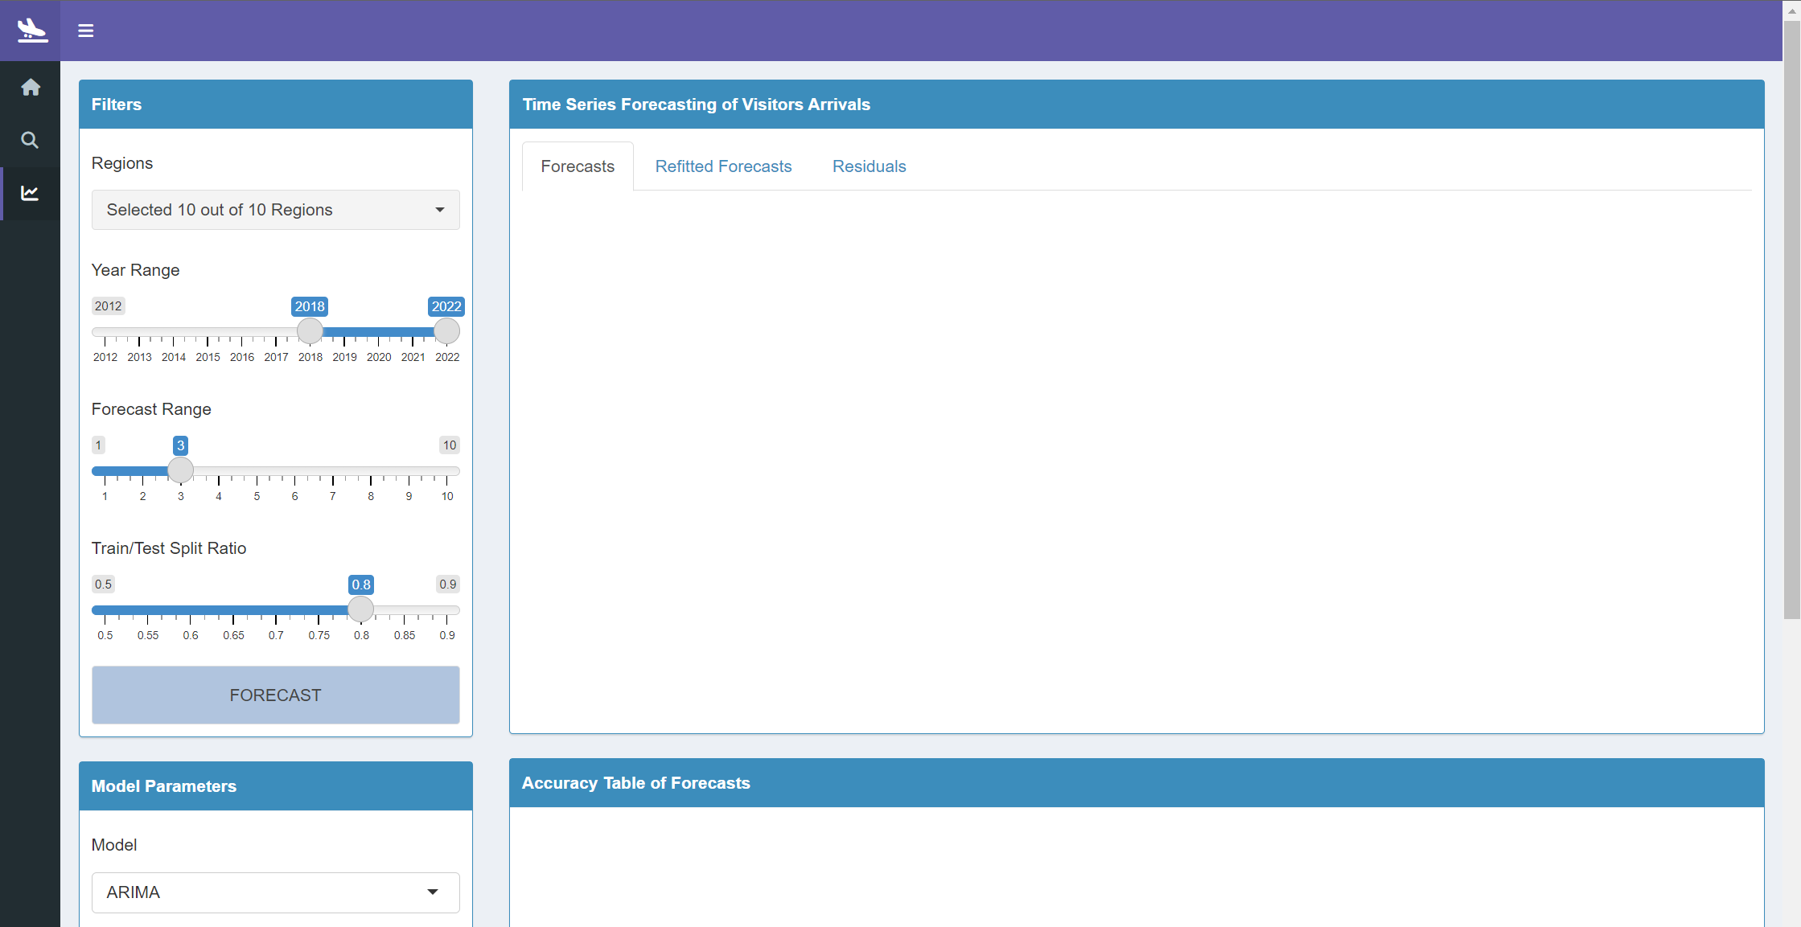1801x927 pixels.
Task: Click the Forecast Range slider handle at 3
Action: (x=180, y=470)
